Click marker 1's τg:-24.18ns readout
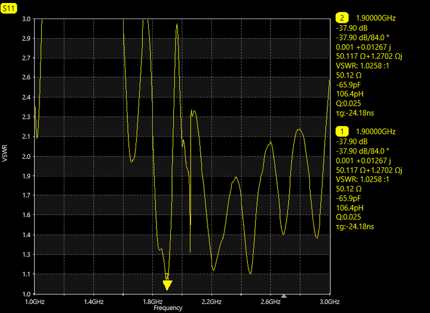The width and height of the screenshot is (430, 313). click(x=355, y=226)
